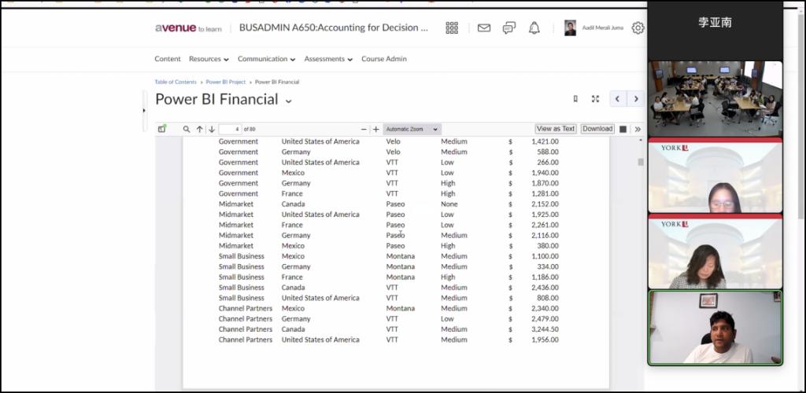Open the Power BI Financial title dropdown
The height and width of the screenshot is (393, 806).
coord(288,101)
